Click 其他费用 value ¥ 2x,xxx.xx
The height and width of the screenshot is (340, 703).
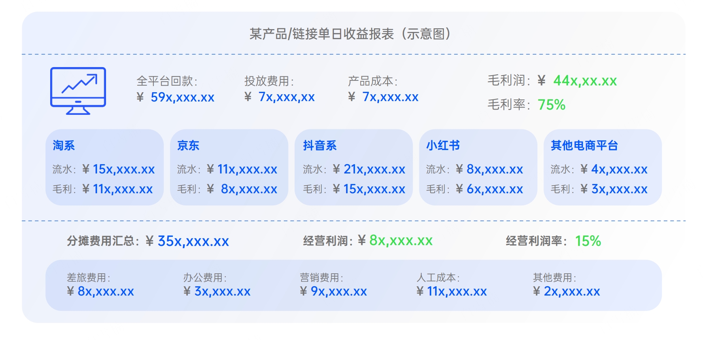[567, 291]
